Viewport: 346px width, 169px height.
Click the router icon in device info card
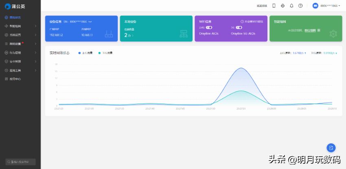click(x=109, y=34)
